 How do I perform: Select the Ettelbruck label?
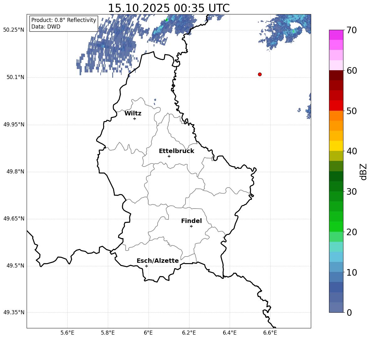[176, 151]
